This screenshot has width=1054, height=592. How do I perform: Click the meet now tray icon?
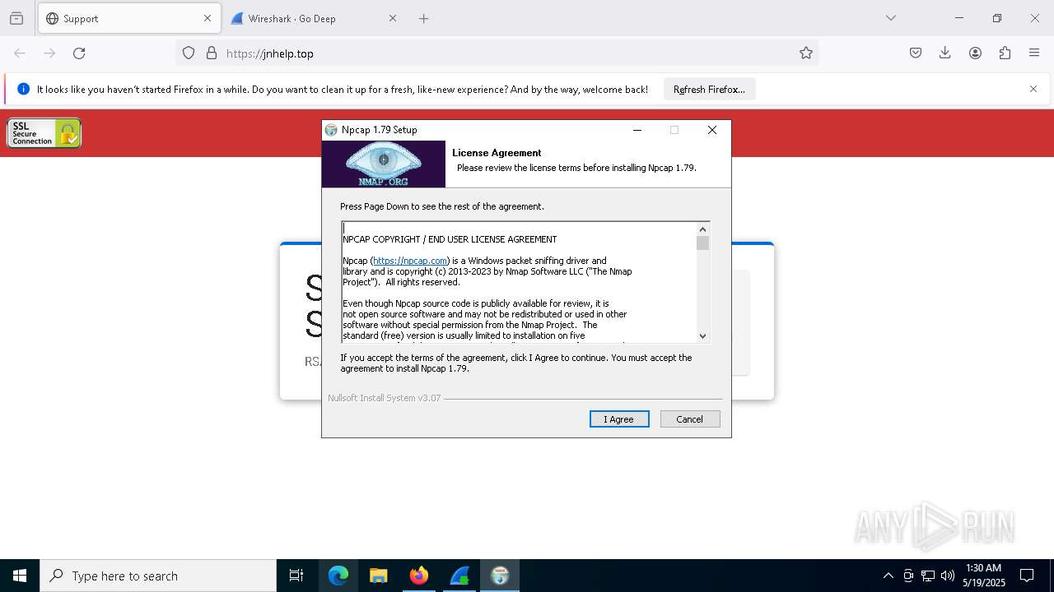pyautogui.click(x=908, y=576)
